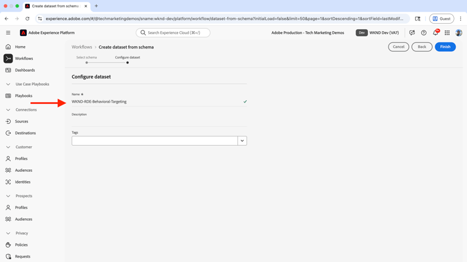Go back in the browser history
Viewport: 467px width, 262px height.
(7, 19)
